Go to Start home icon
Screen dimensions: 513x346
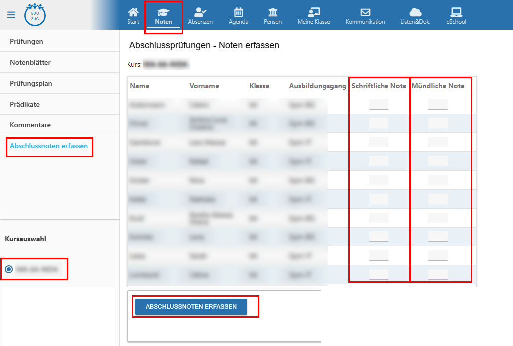pyautogui.click(x=133, y=12)
